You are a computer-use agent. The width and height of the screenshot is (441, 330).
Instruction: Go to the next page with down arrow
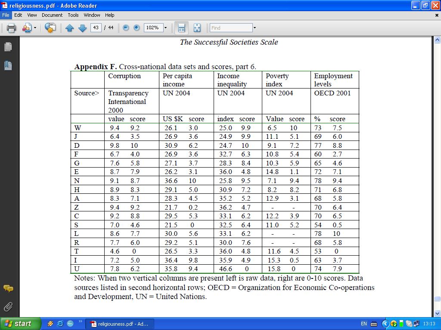82,28
